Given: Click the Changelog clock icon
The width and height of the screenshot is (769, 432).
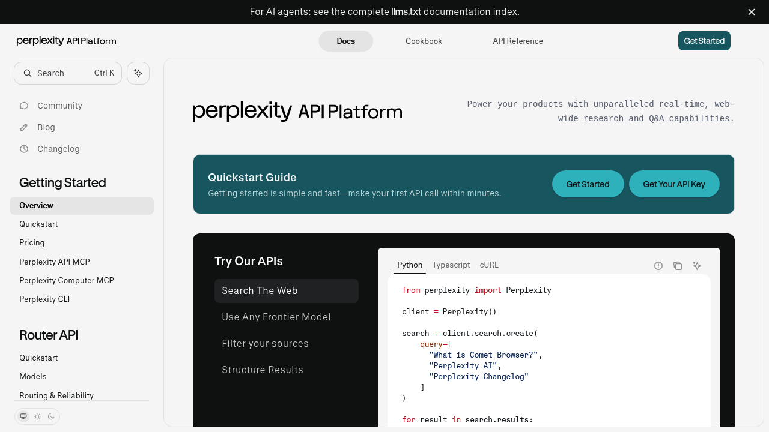Looking at the screenshot, I should pos(24,149).
